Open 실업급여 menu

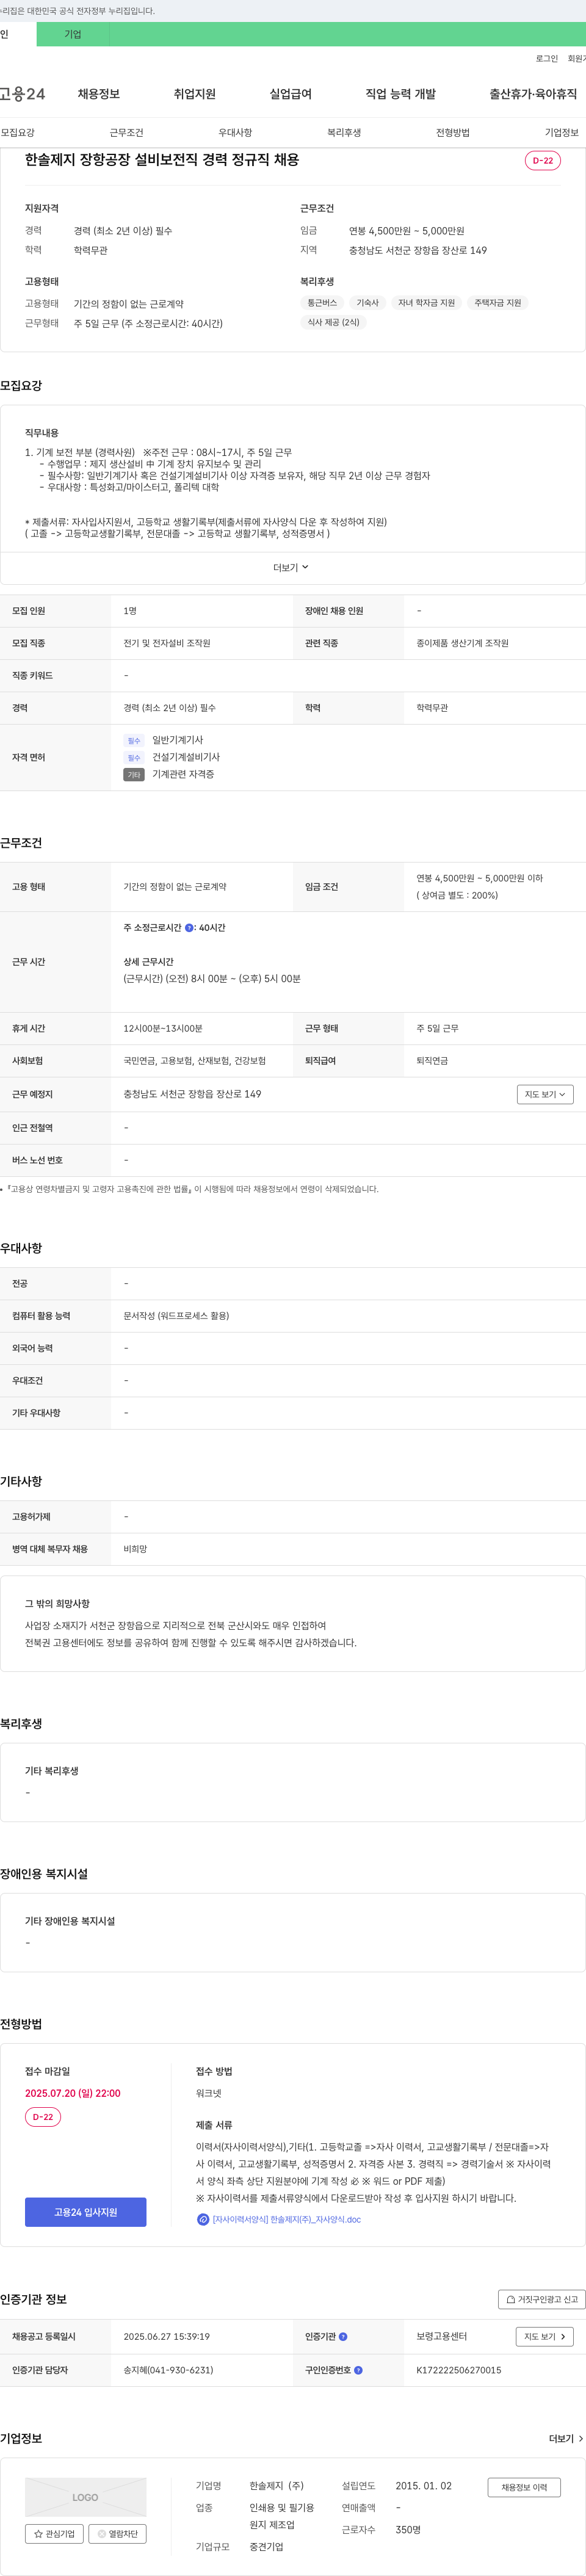[291, 94]
